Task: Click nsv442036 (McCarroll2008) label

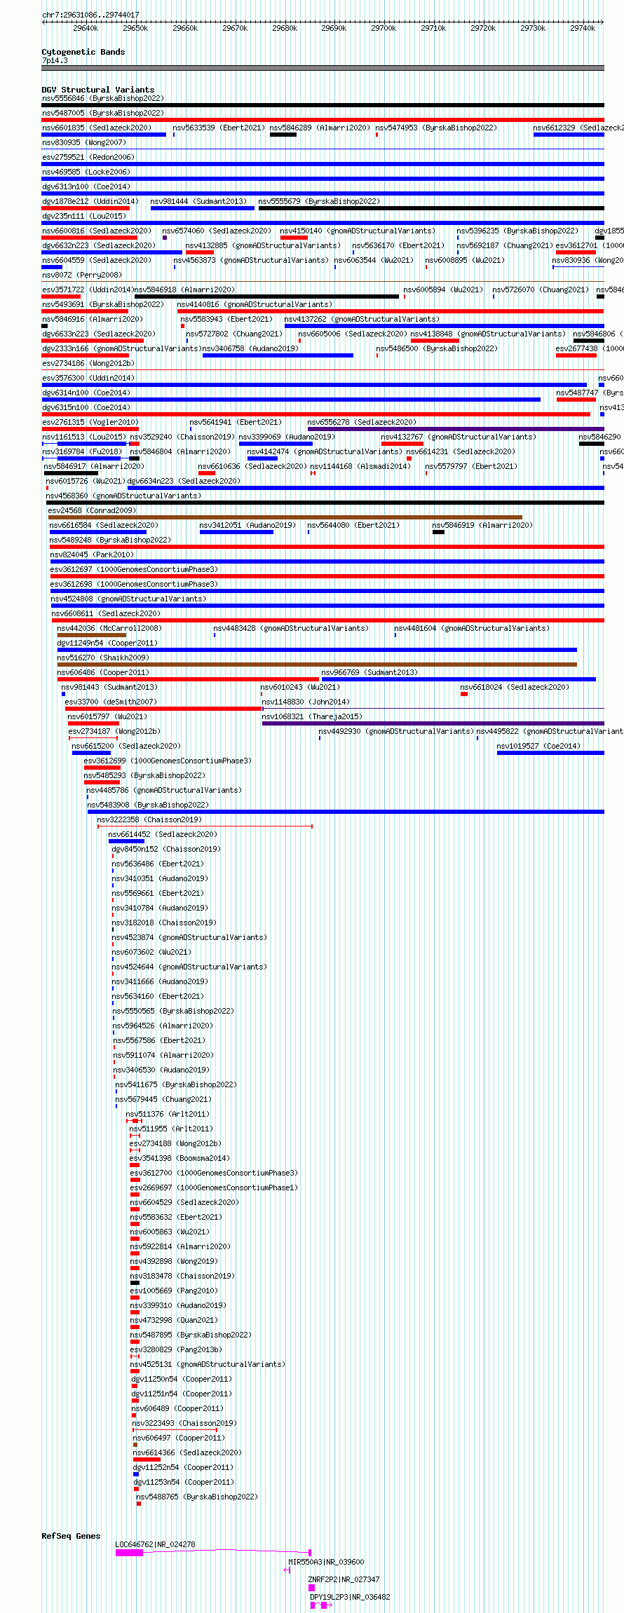Action: [x=109, y=628]
